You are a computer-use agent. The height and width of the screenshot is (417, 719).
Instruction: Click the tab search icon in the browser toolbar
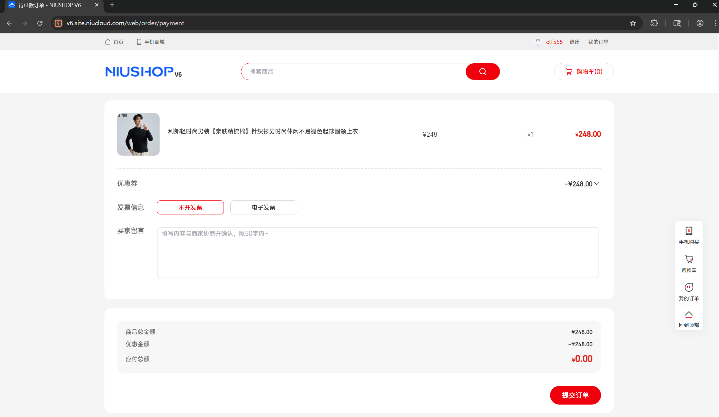pyautogui.click(x=677, y=23)
